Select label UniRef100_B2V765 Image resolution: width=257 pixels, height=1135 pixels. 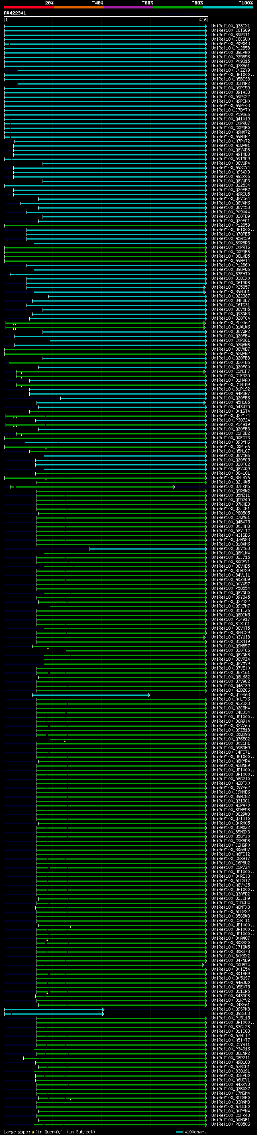(x=230, y=726)
